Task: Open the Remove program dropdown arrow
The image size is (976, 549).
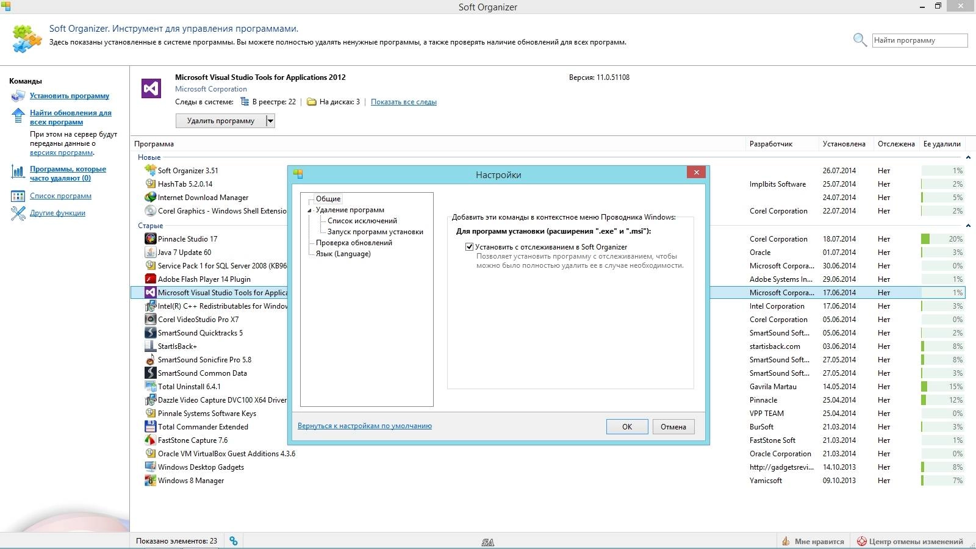Action: (x=270, y=121)
